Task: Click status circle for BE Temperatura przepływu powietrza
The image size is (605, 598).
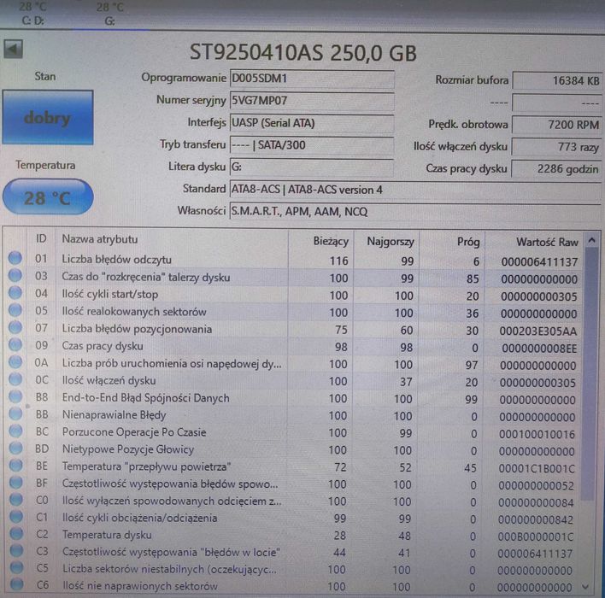Action: pyautogui.click(x=16, y=466)
